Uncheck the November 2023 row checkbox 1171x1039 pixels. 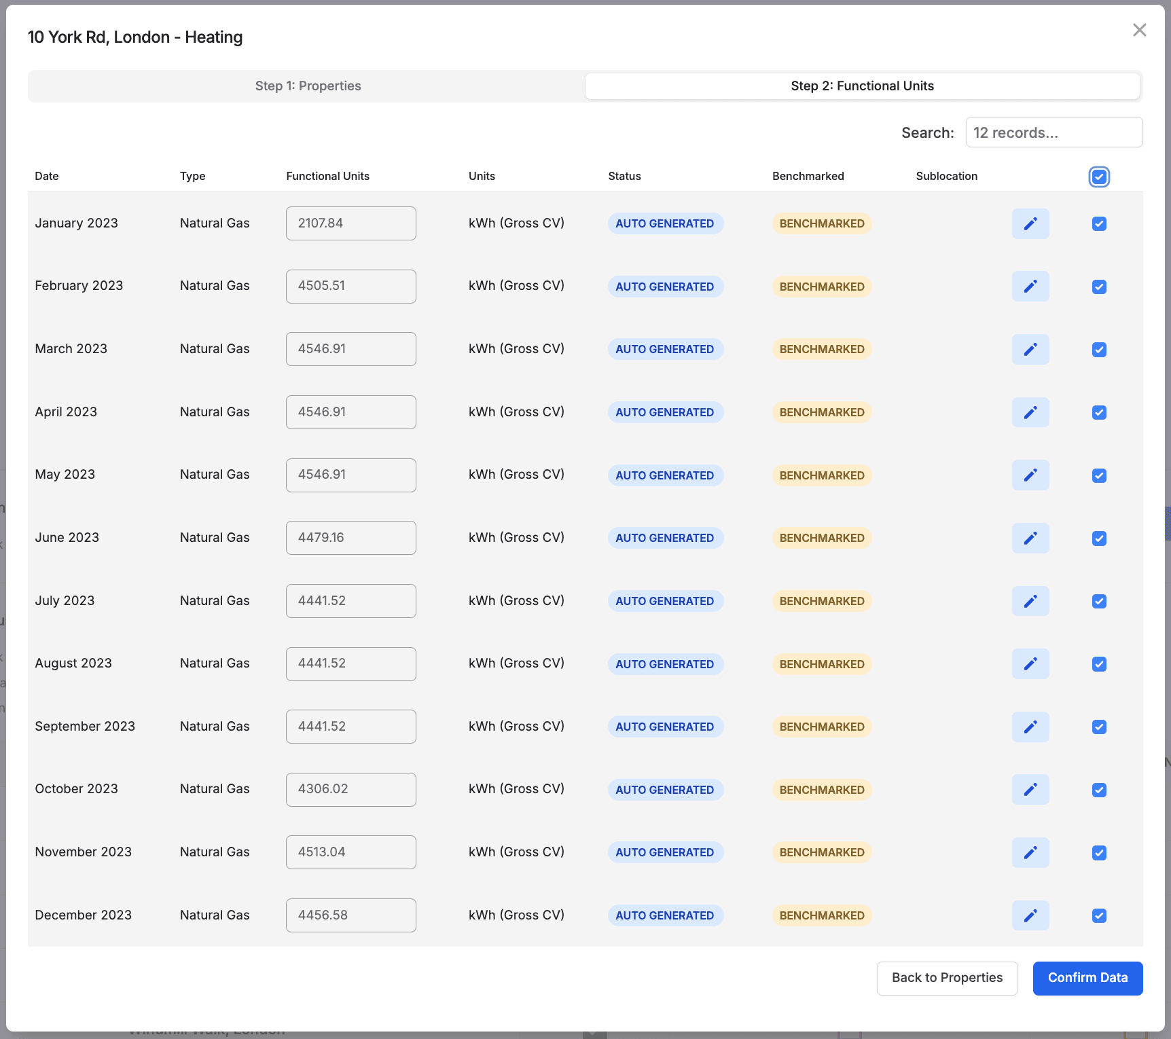tap(1098, 852)
